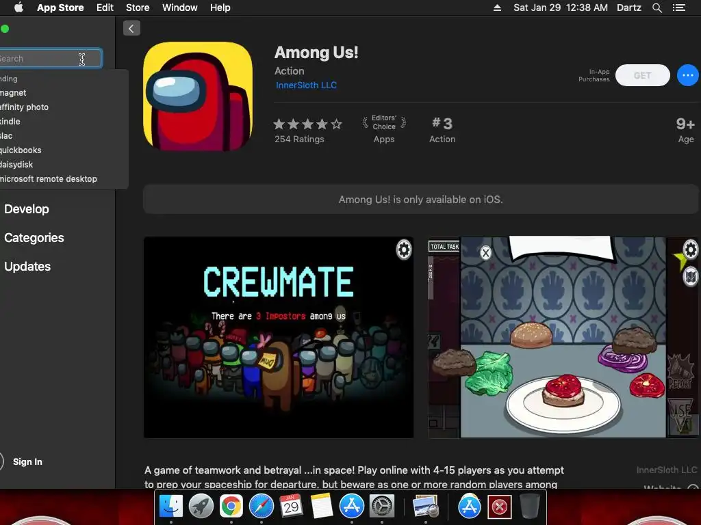Select the quickbooks search suggestion
Screen dimensions: 701x525
coord(21,150)
